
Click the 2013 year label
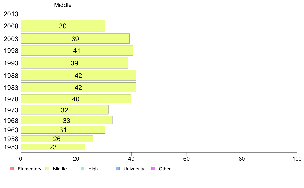click(11, 14)
